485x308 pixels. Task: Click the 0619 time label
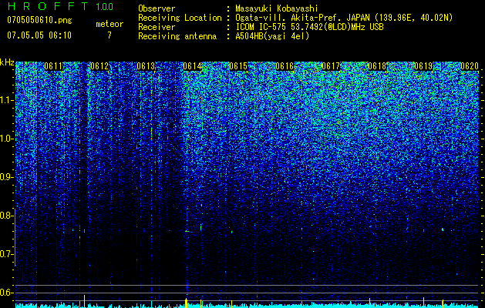pos(423,66)
